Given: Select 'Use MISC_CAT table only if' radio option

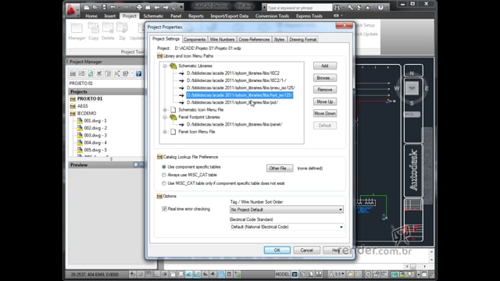Looking at the screenshot, I should coord(164,183).
